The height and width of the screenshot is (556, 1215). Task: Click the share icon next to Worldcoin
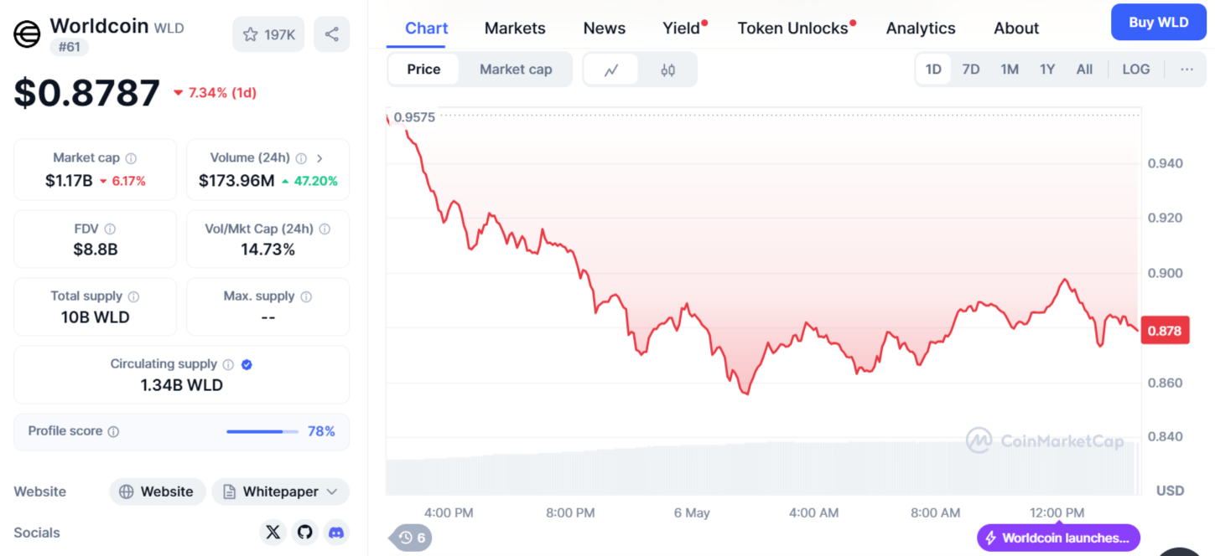332,34
